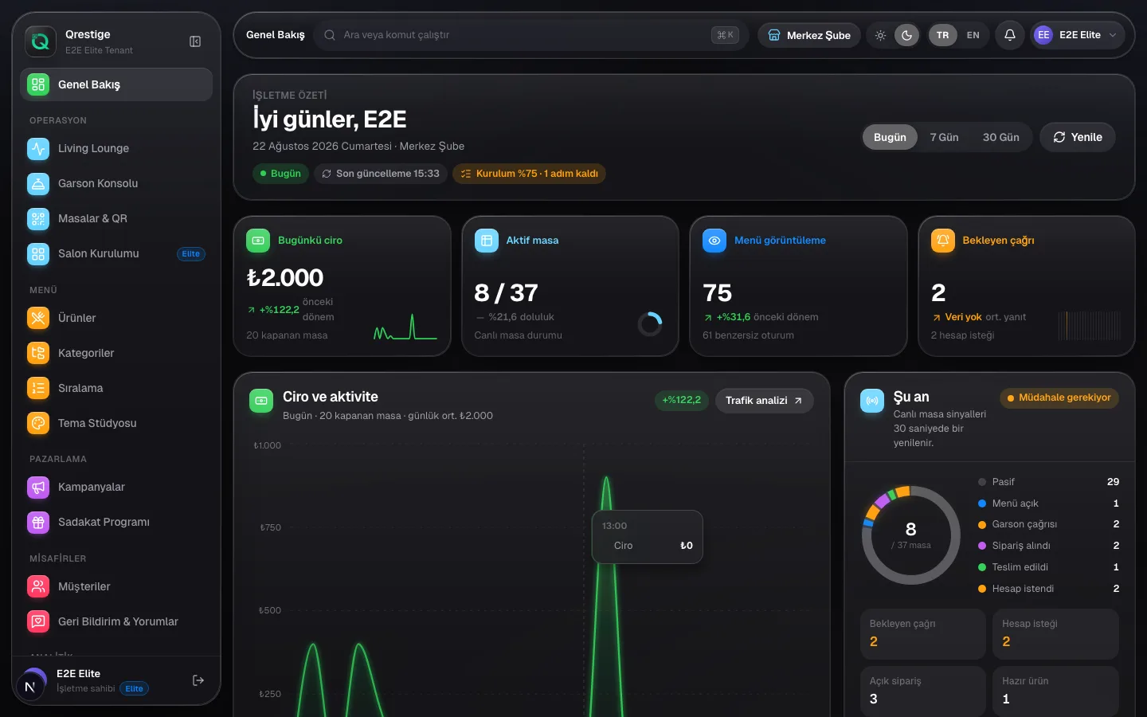Click the Qrestige logo icon
The height and width of the screenshot is (717, 1147).
(x=41, y=41)
